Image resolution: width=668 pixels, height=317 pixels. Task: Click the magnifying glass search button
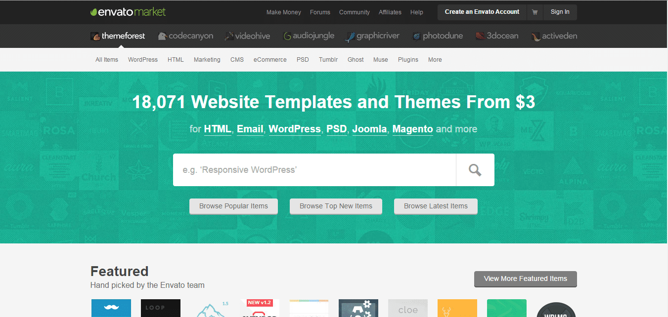tap(475, 170)
